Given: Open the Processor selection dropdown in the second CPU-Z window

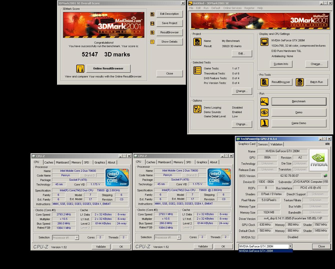Looking at the screenshot, I should click(x=179, y=237).
